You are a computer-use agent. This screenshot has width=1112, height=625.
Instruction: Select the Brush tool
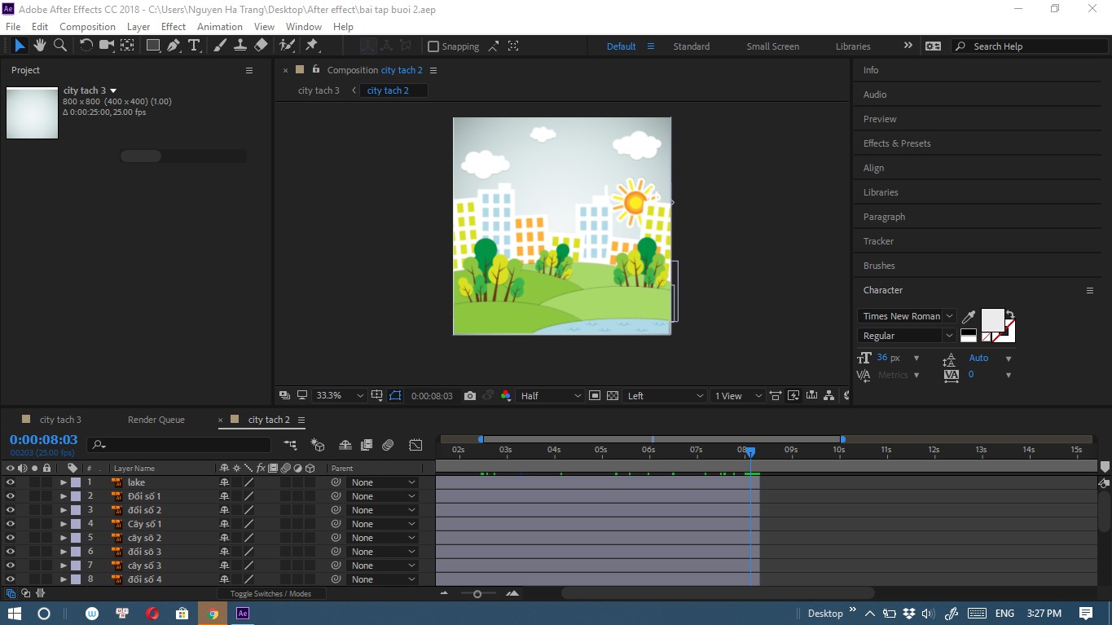(x=220, y=46)
